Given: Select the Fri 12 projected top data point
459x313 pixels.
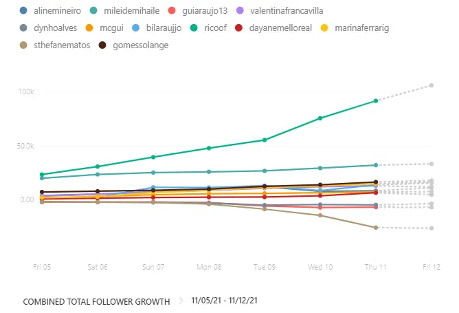Looking at the screenshot, I should point(432,85).
